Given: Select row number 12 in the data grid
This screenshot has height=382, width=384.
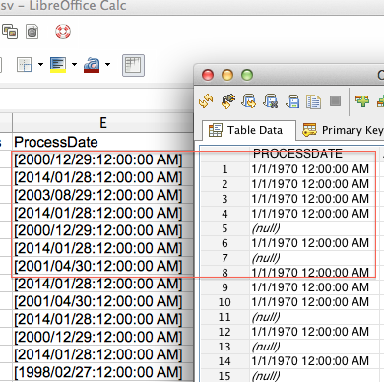Looking at the screenshot, I should [224, 332].
